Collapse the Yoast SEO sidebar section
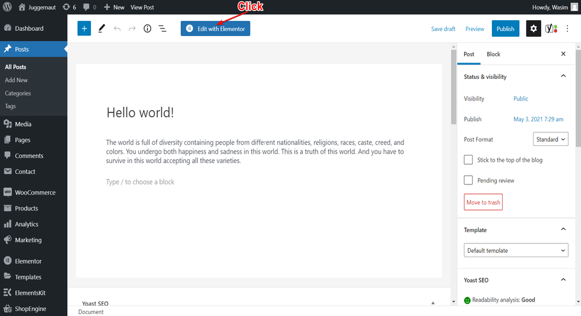The width and height of the screenshot is (581, 316). [x=563, y=280]
